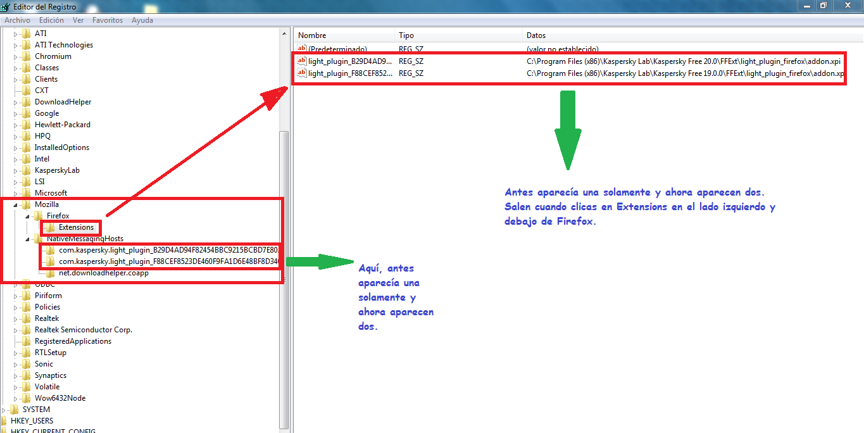Image resolution: width=864 pixels, height=433 pixels.
Task: Click the Kaspersky Free 19.0.0 addon path
Action: 686,73
